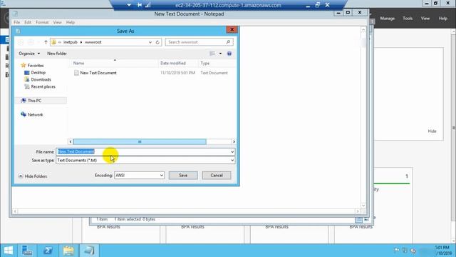Open PowerShell from the taskbar
The height and width of the screenshot is (257, 456).
[48, 251]
